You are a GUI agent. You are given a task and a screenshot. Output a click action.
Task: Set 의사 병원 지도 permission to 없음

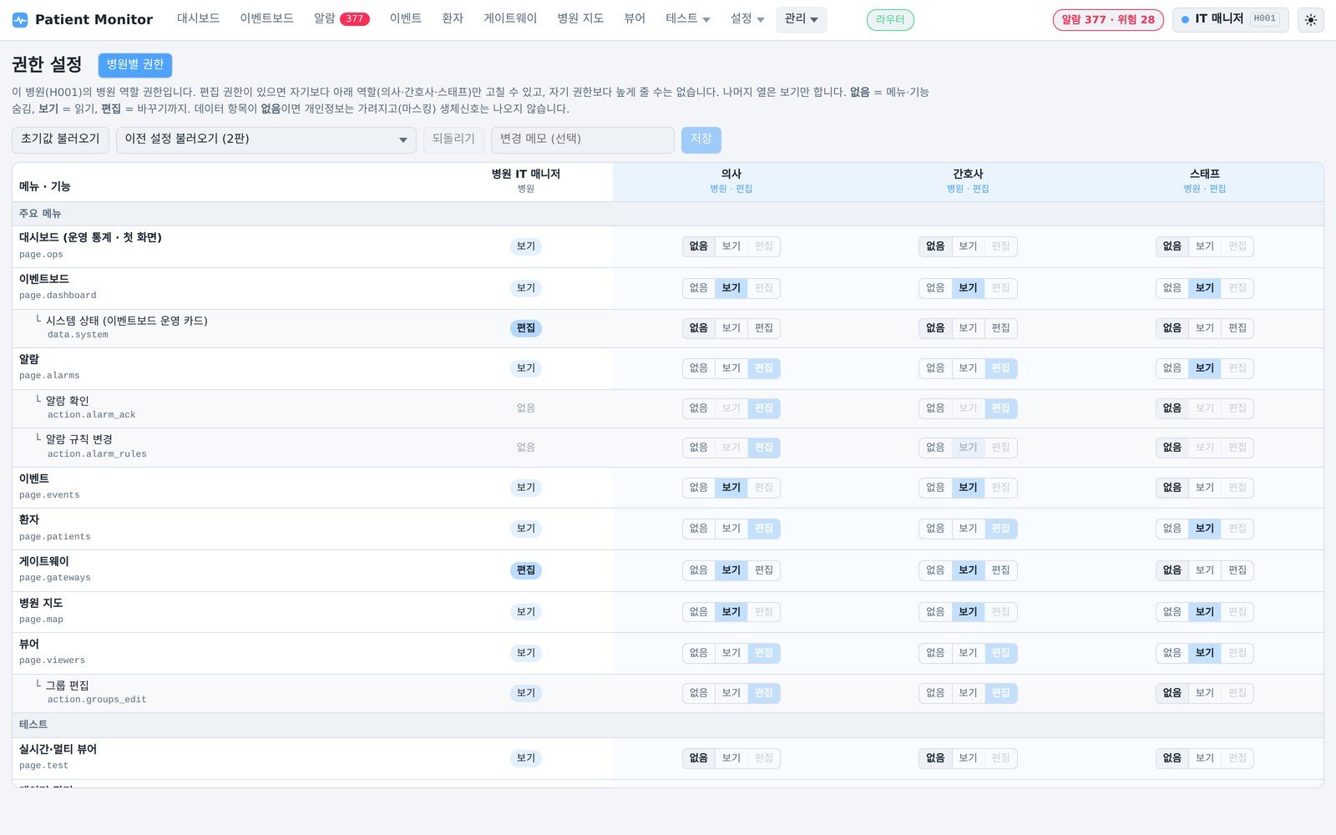pyautogui.click(x=699, y=612)
